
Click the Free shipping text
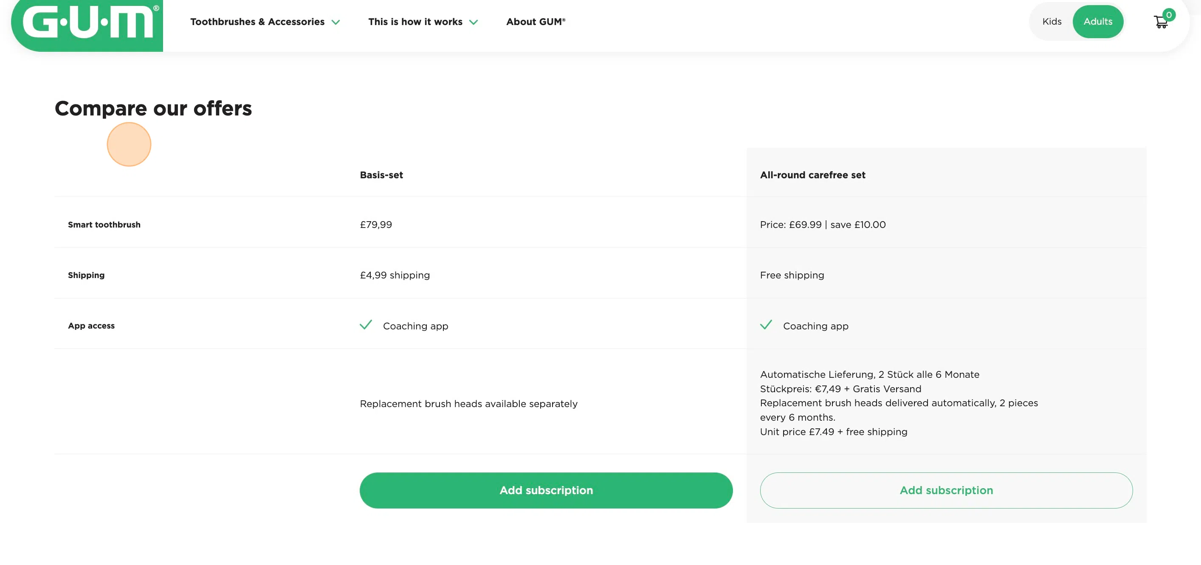click(792, 275)
